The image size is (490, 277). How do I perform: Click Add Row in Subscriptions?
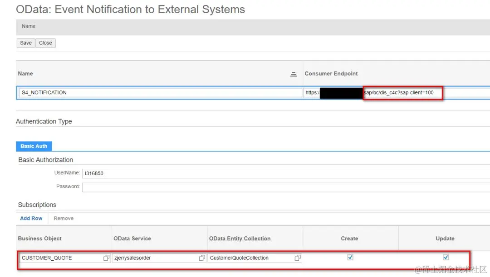pos(31,219)
